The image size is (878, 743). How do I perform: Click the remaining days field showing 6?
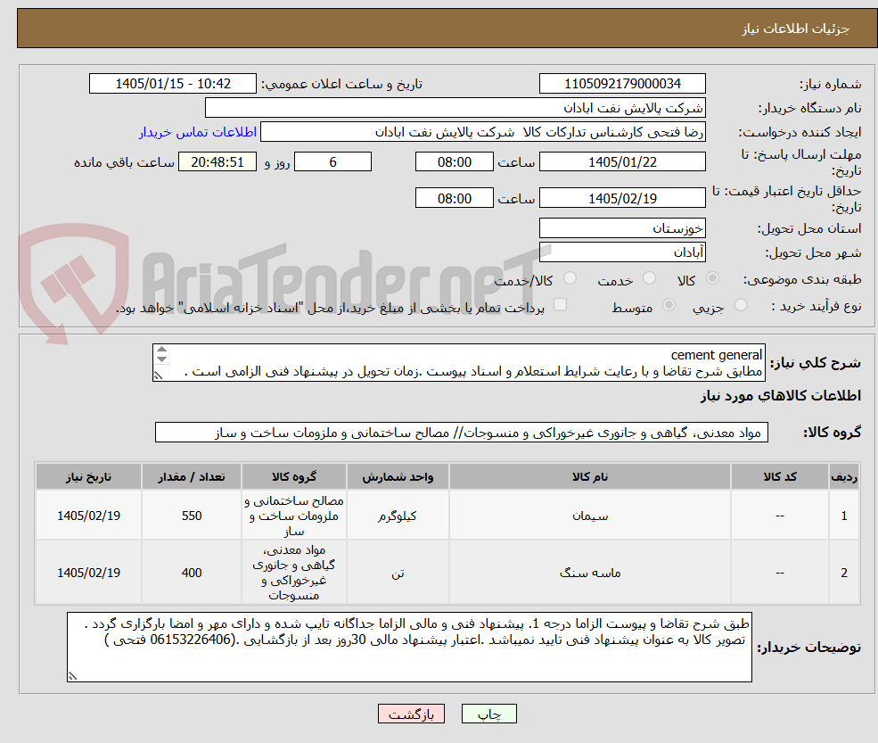coord(332,162)
